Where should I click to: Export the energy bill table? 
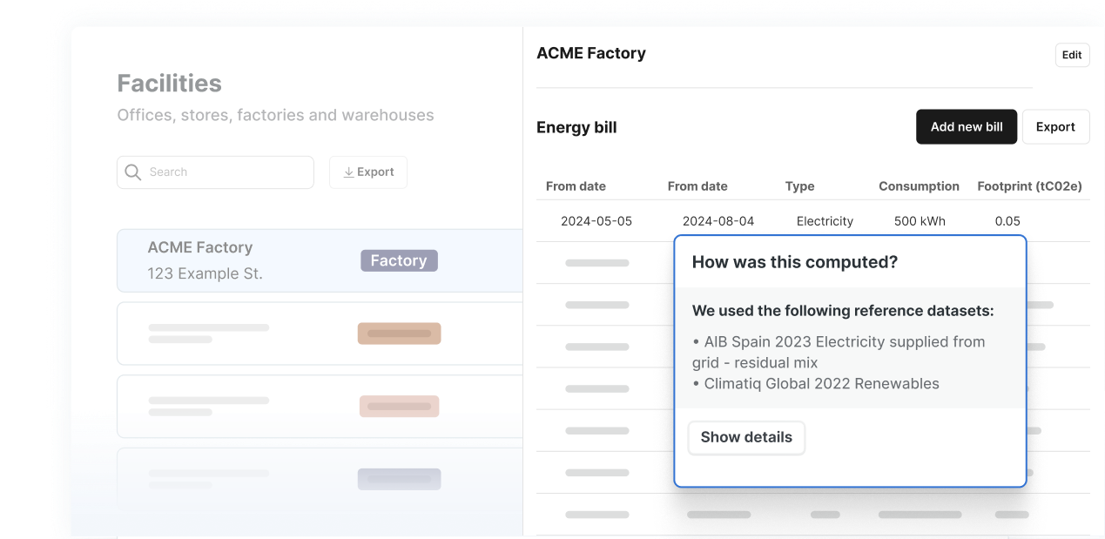(x=1054, y=127)
